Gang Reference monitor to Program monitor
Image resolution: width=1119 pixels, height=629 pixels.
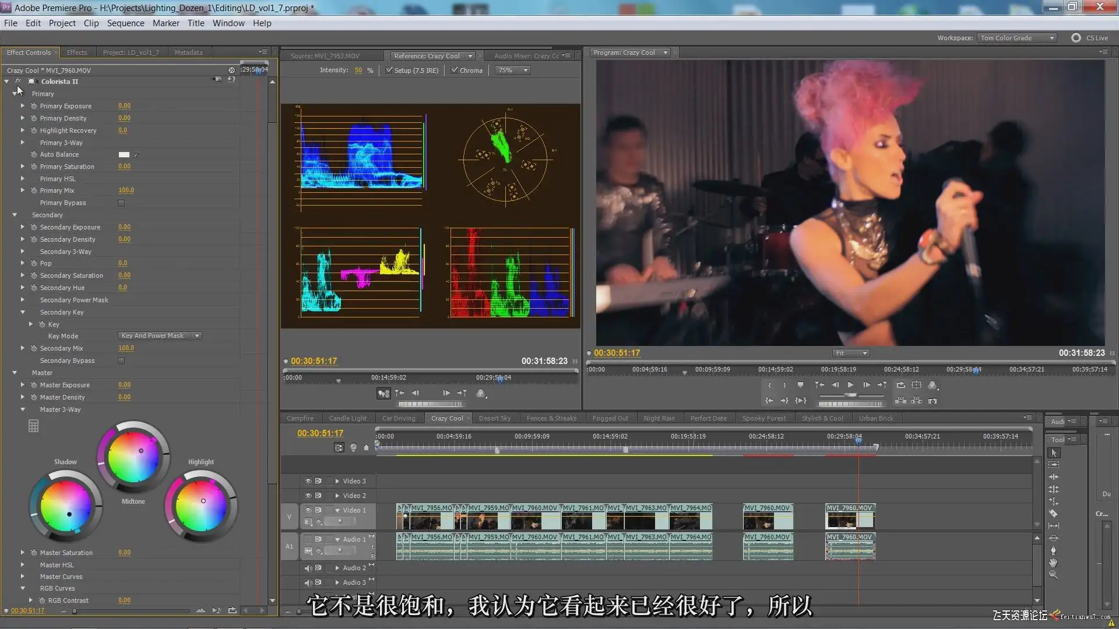[383, 394]
